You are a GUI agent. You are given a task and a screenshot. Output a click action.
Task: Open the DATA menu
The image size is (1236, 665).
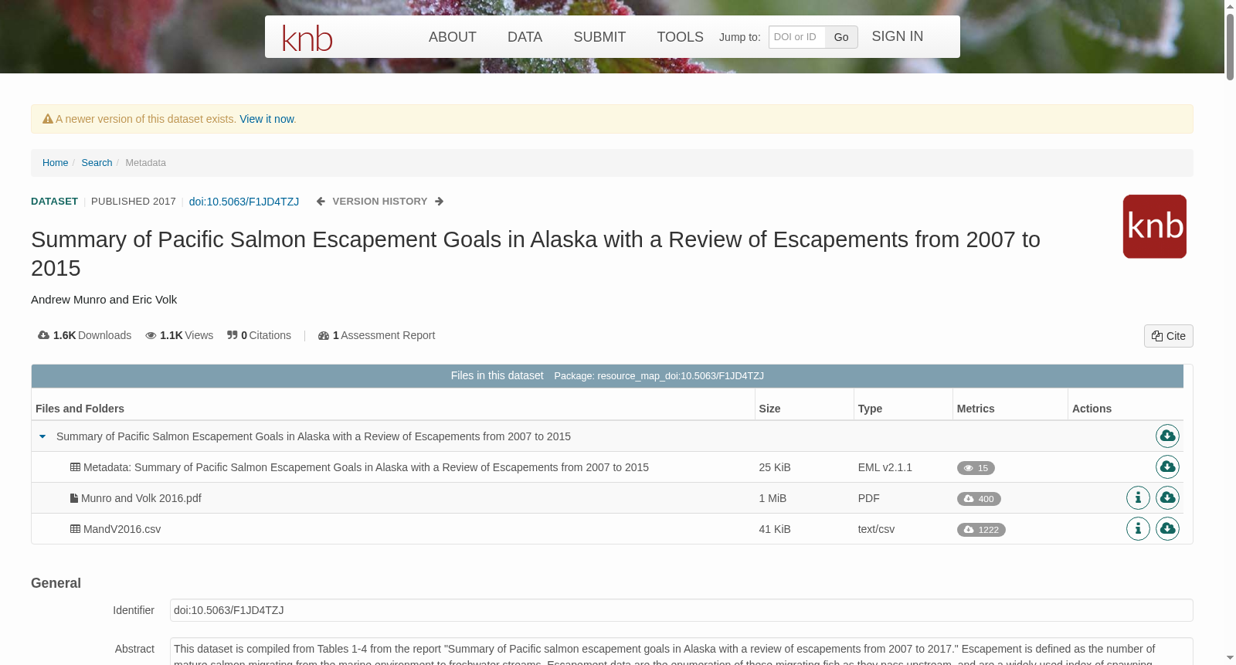(525, 37)
